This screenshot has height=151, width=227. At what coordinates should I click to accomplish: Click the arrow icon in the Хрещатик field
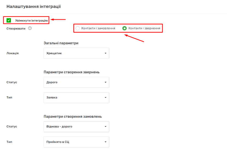click(105, 53)
